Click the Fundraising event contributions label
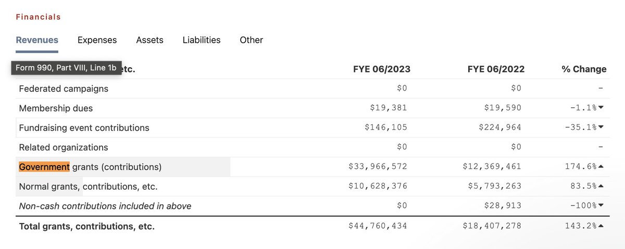 point(84,128)
